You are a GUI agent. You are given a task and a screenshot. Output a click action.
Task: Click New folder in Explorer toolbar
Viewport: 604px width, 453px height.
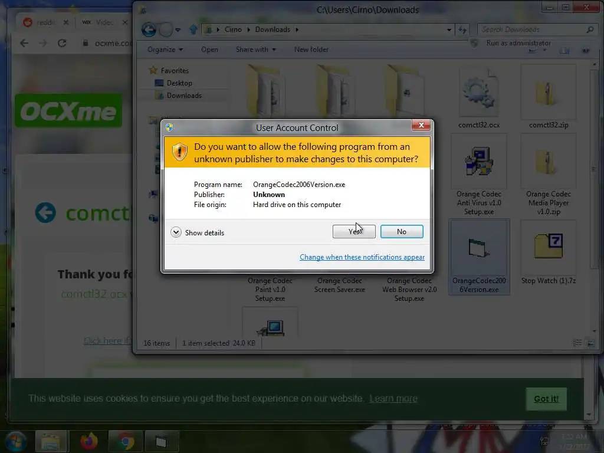[x=311, y=50]
